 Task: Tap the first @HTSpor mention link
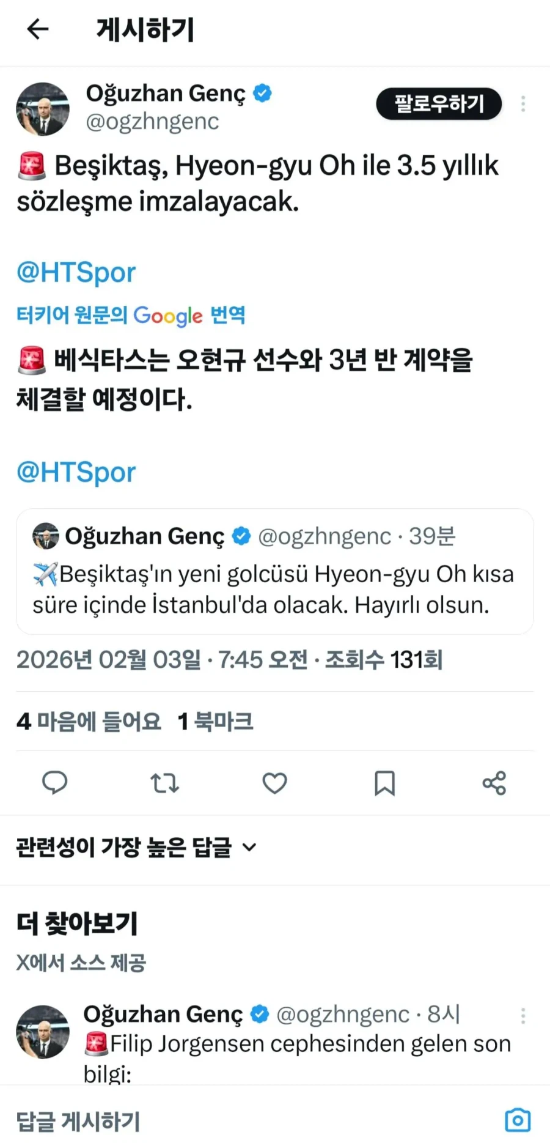pyautogui.click(x=76, y=272)
